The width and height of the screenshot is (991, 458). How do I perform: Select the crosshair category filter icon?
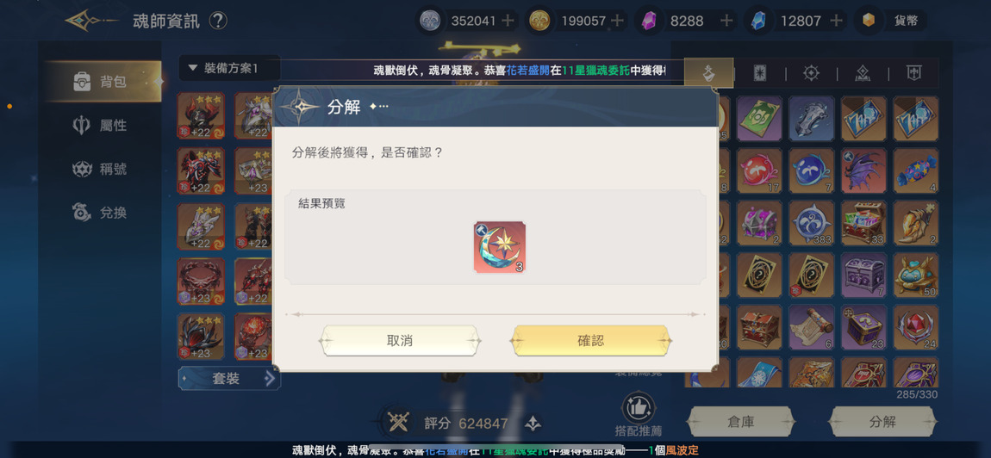pos(811,73)
